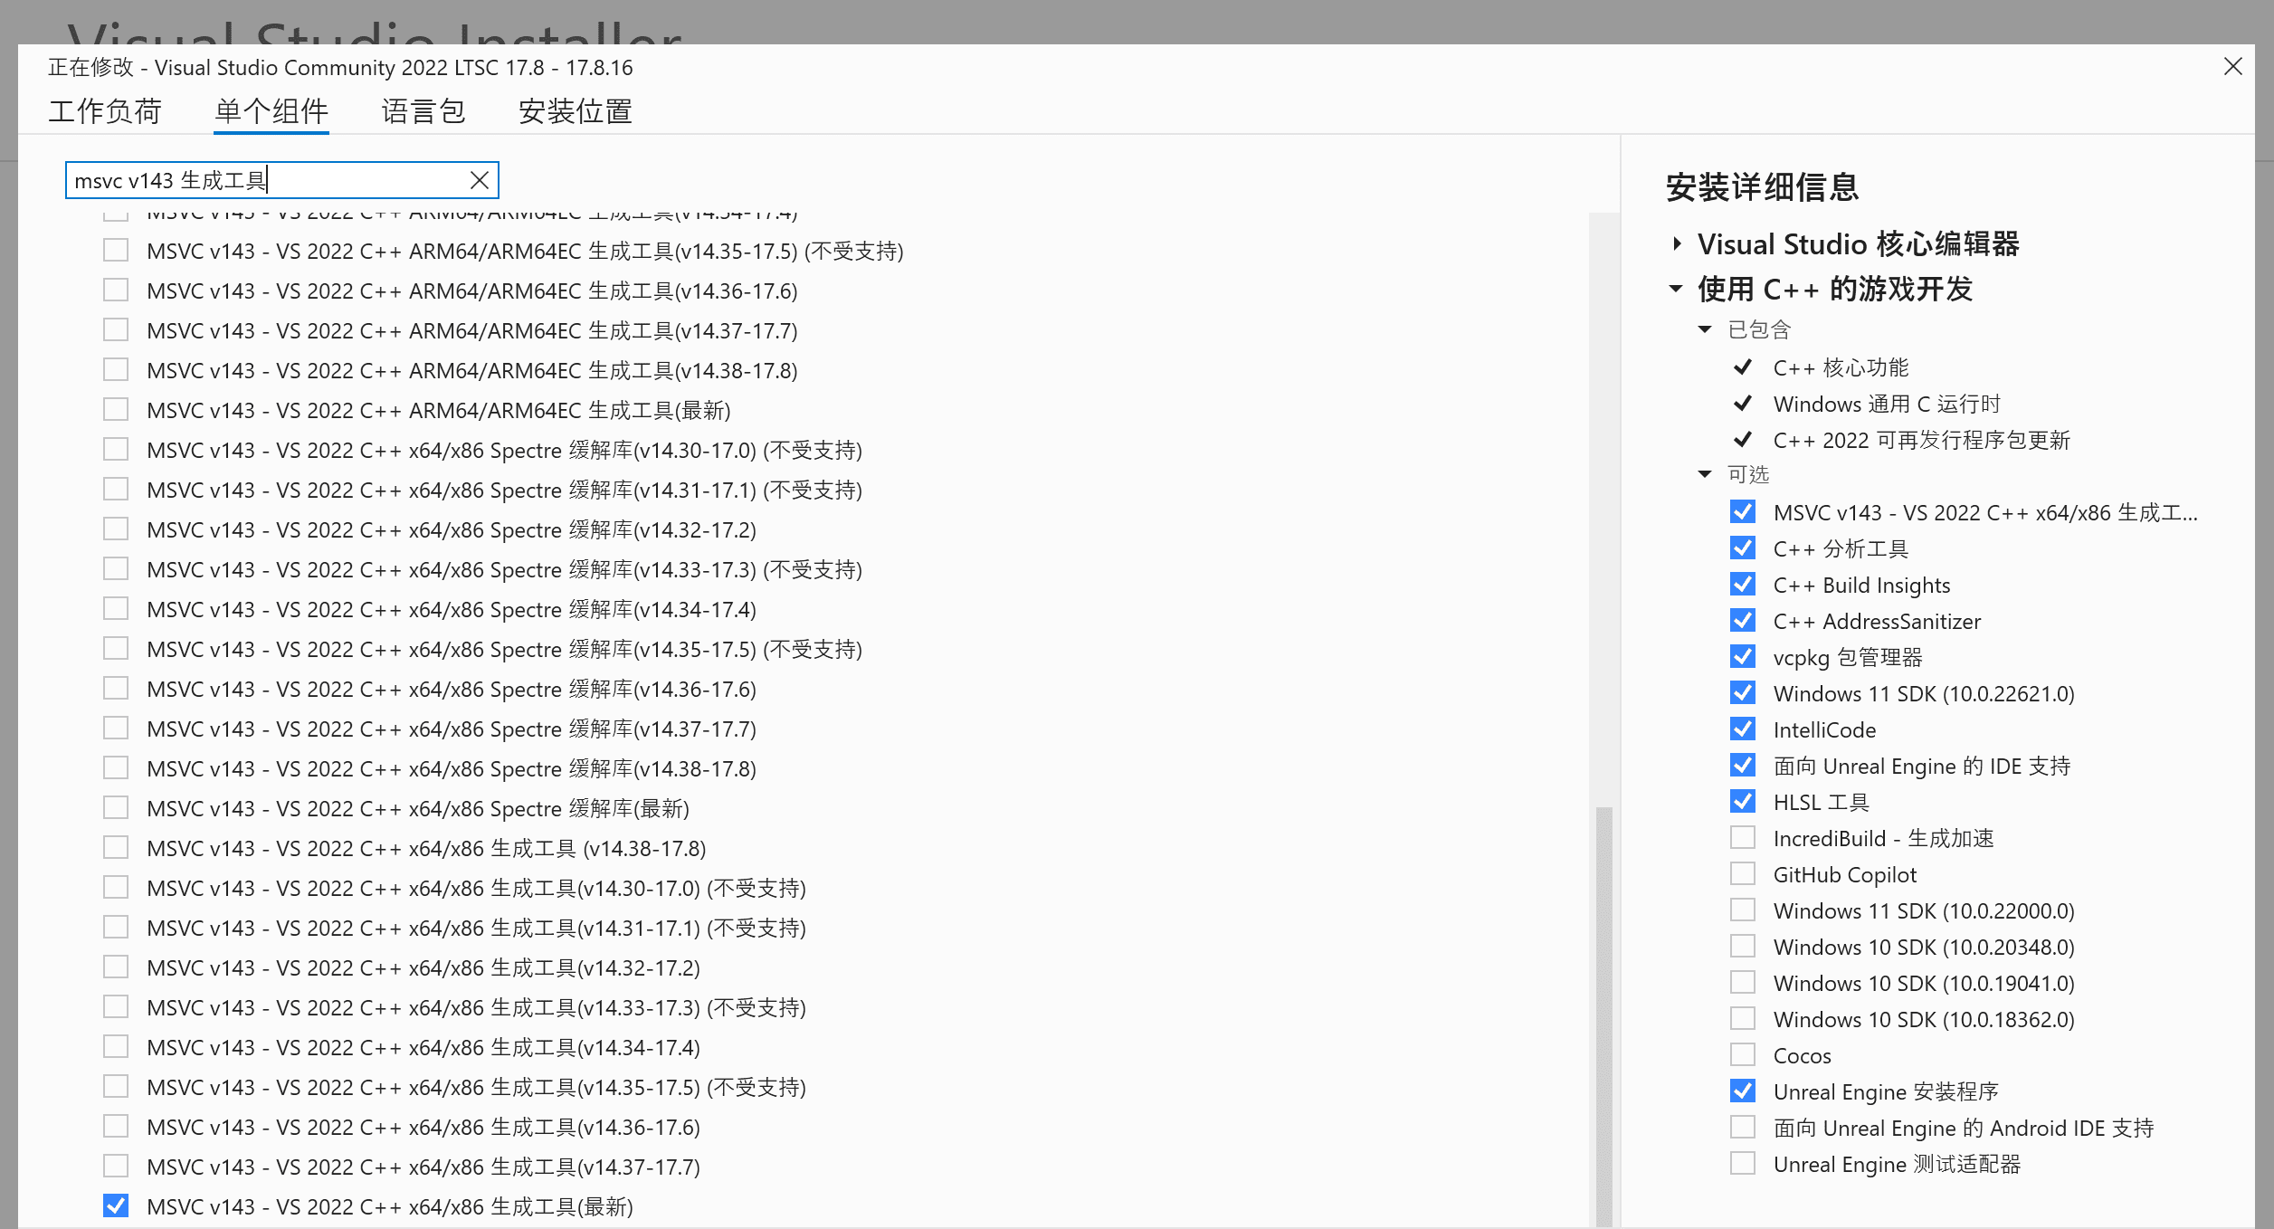Enable the Cocos option
The height and width of the screenshot is (1229, 2274).
coord(1742,1054)
